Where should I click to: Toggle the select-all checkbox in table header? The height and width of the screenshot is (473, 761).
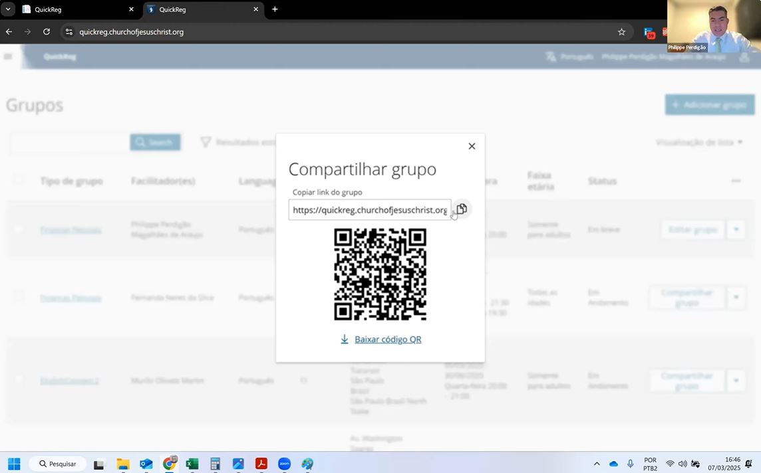click(19, 180)
